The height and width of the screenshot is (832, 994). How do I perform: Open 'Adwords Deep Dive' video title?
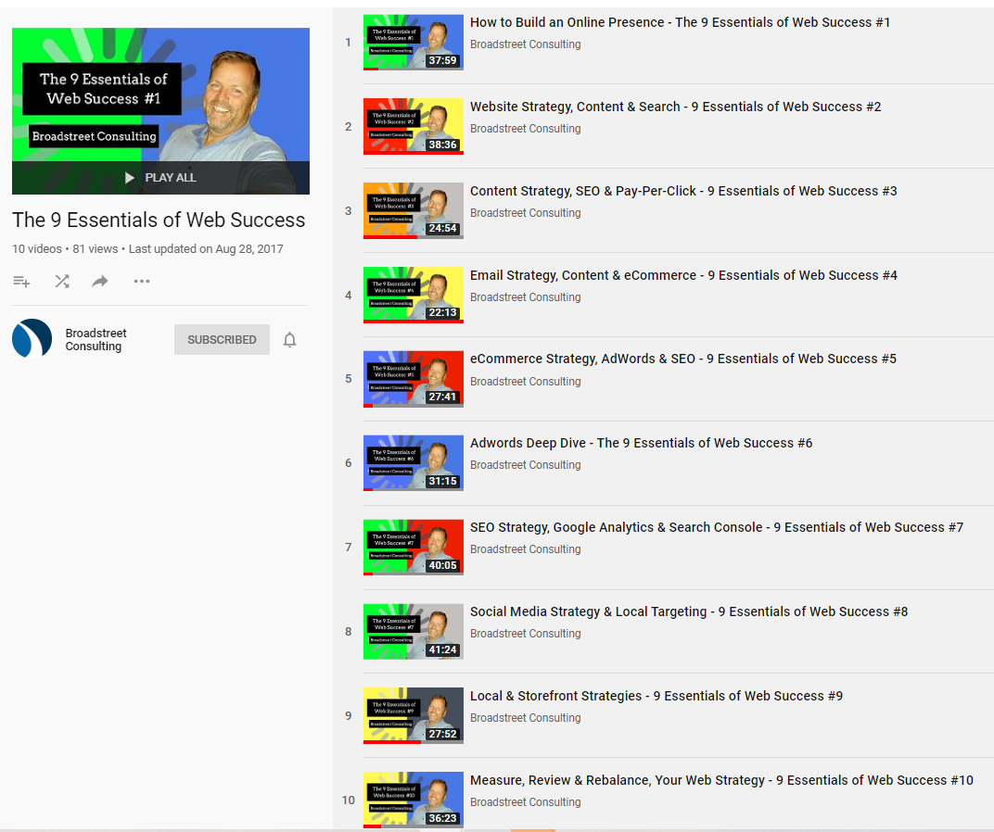click(641, 444)
